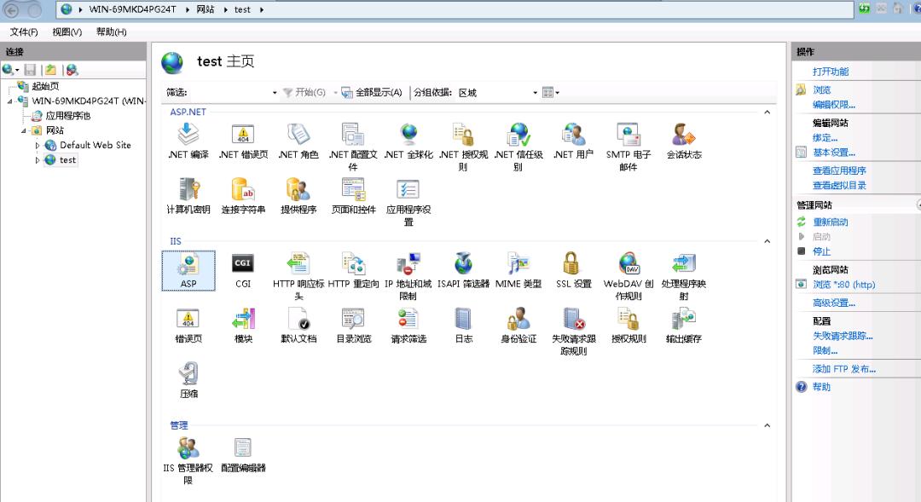
Task: Expand the Default Web Site tree node
Action: click(x=37, y=145)
